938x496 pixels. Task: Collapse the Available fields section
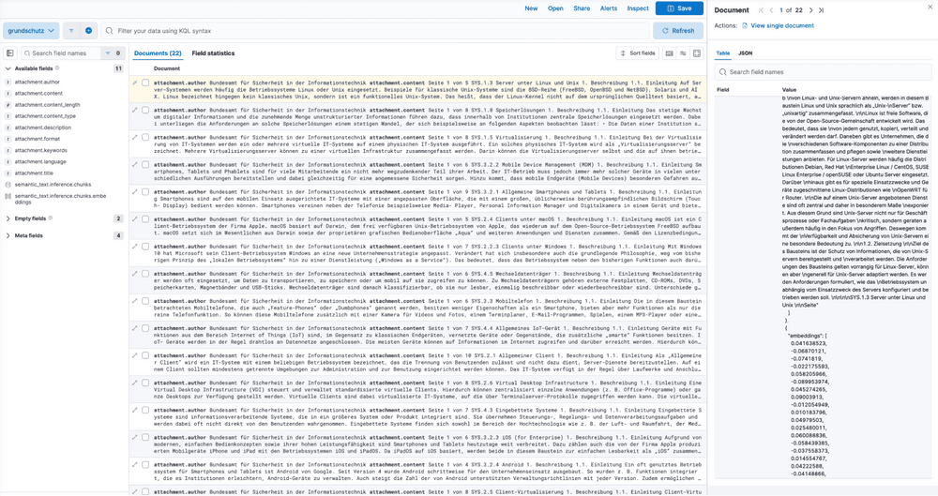point(10,68)
